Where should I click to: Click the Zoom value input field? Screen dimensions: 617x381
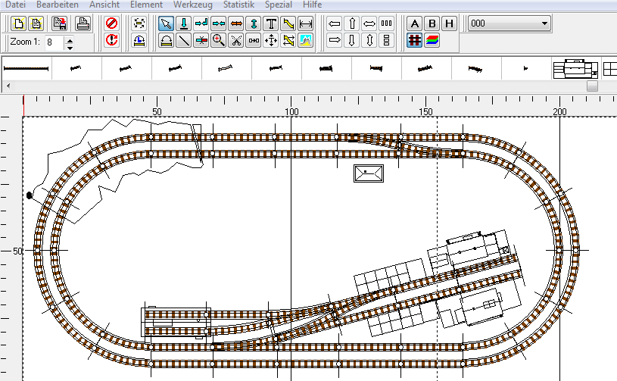click(53, 42)
